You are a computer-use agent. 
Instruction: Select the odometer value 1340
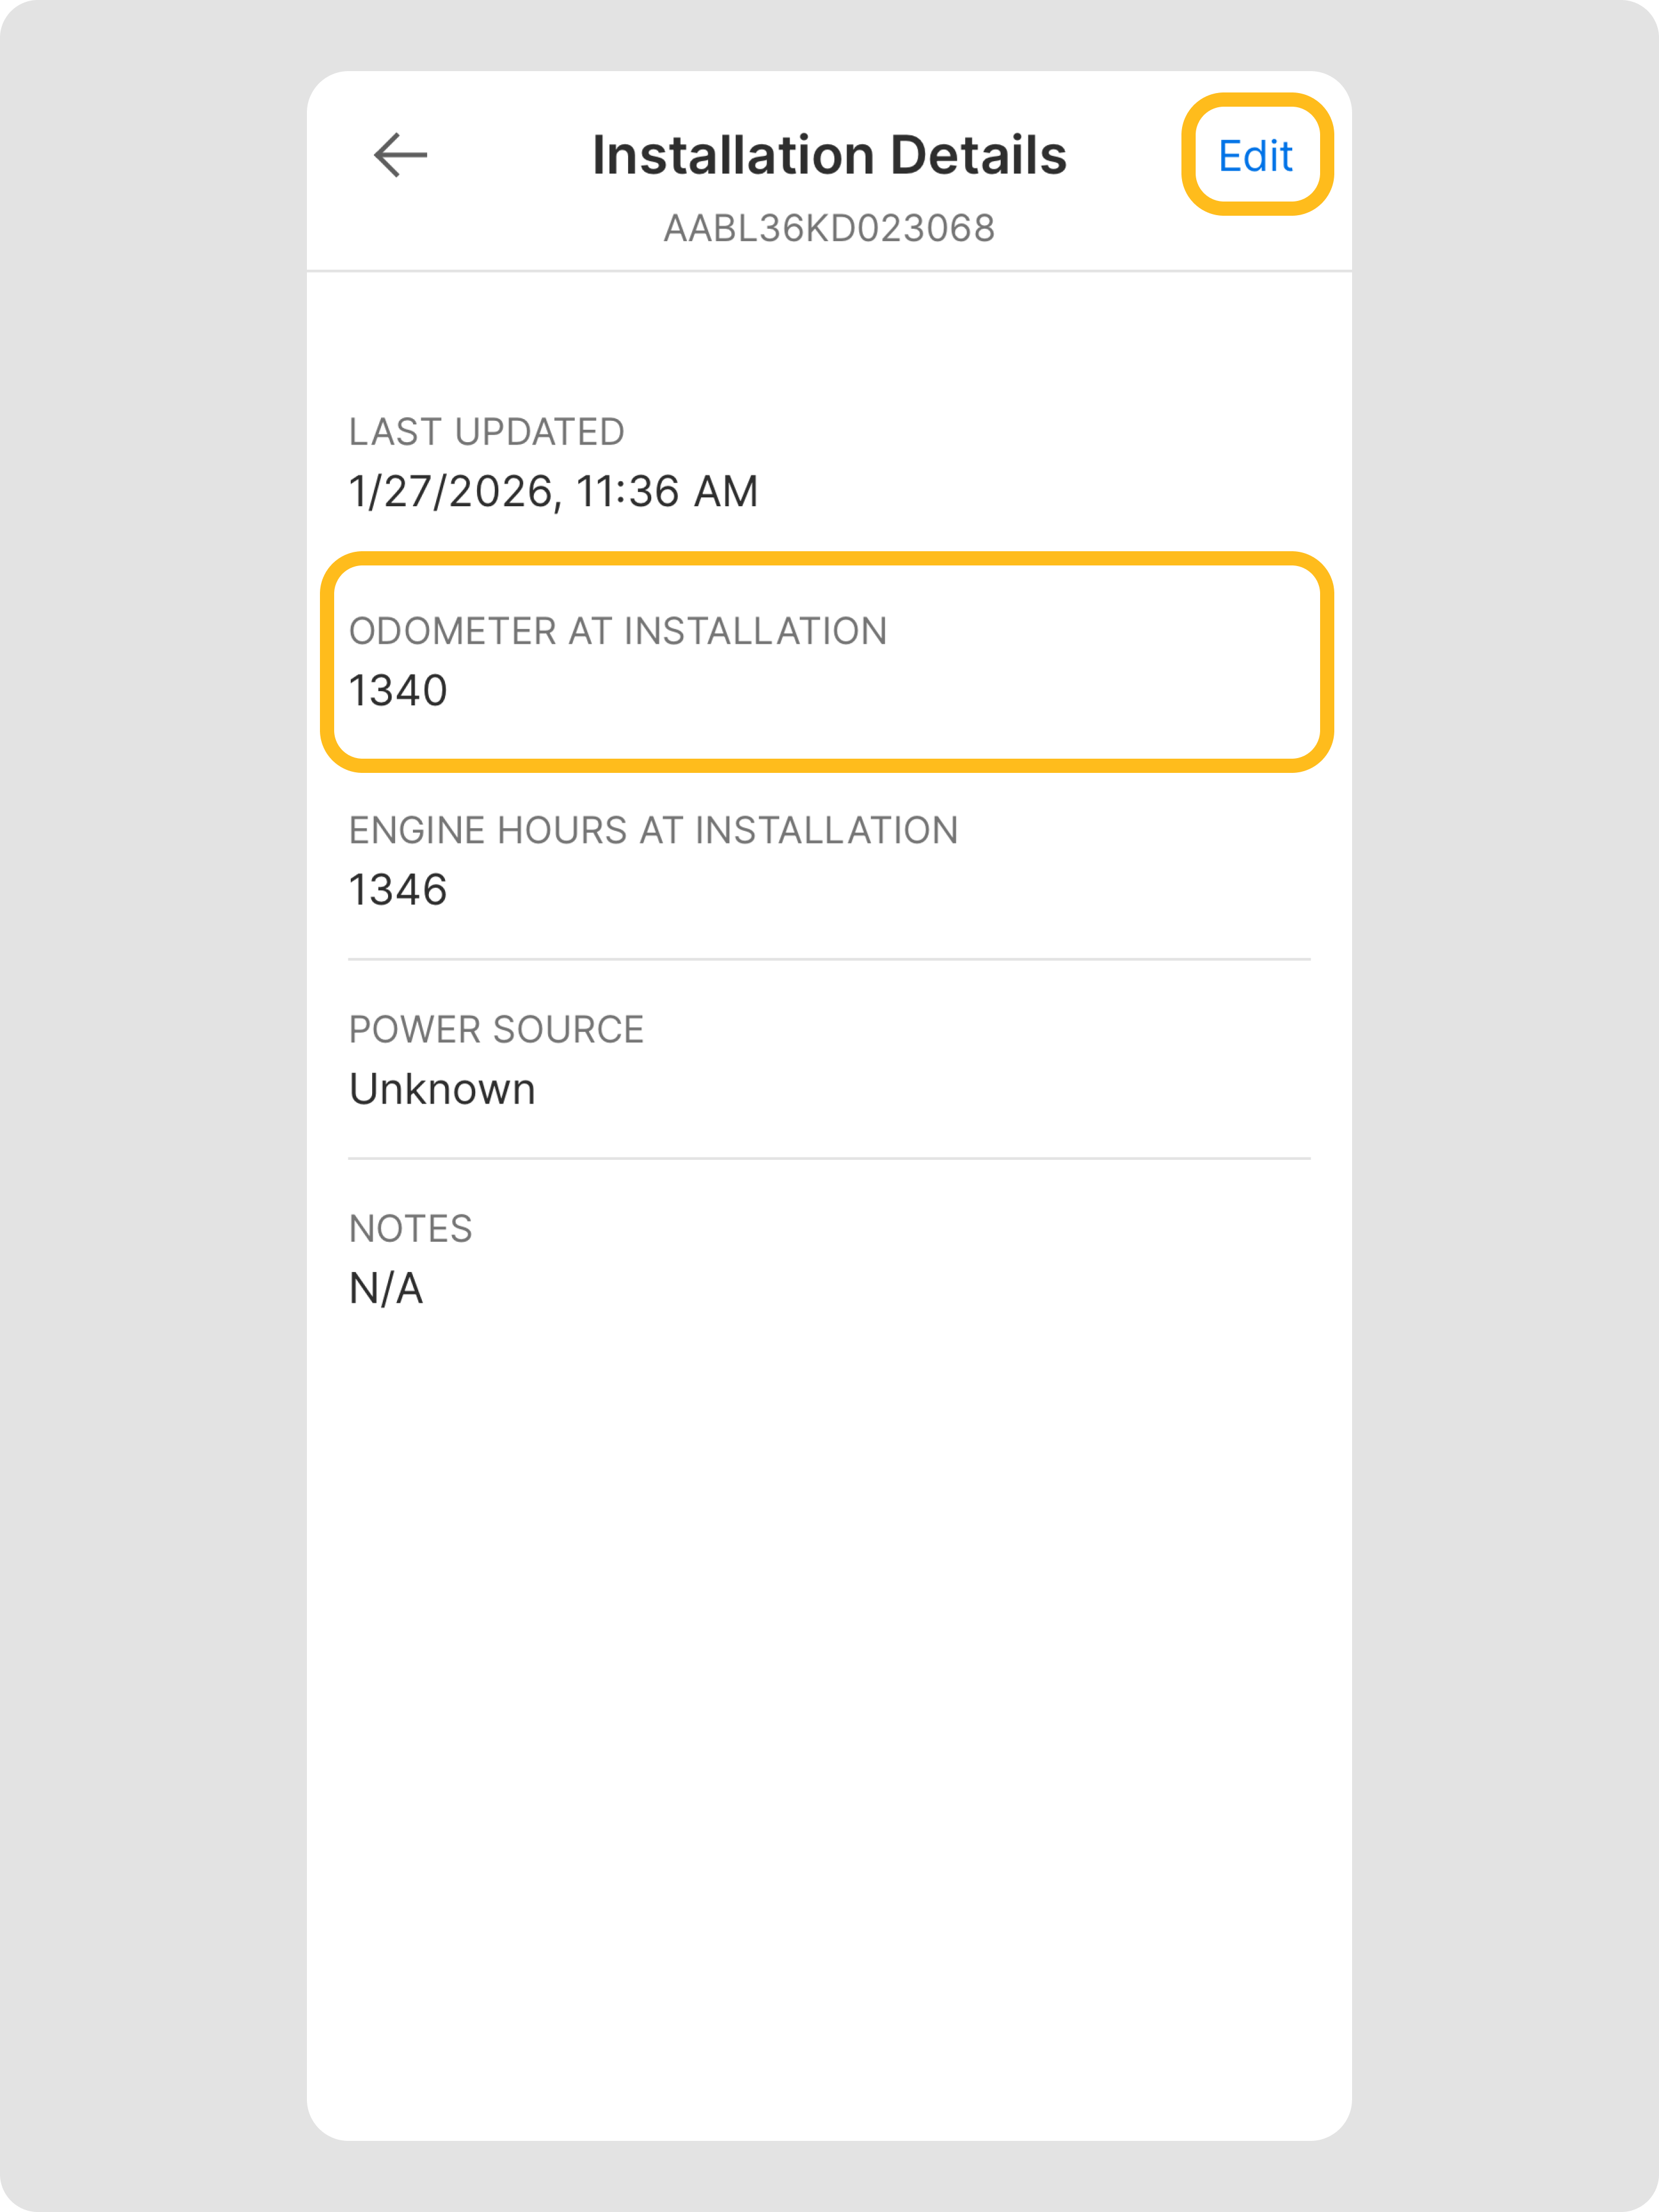398,690
